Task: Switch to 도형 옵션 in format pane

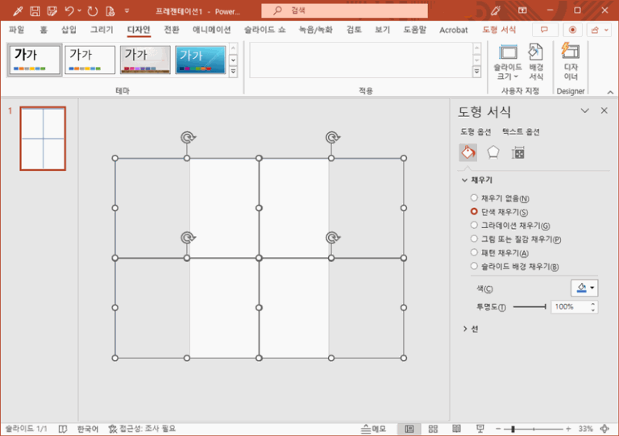Action: [x=476, y=132]
